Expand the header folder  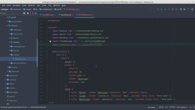(x=9, y=42)
